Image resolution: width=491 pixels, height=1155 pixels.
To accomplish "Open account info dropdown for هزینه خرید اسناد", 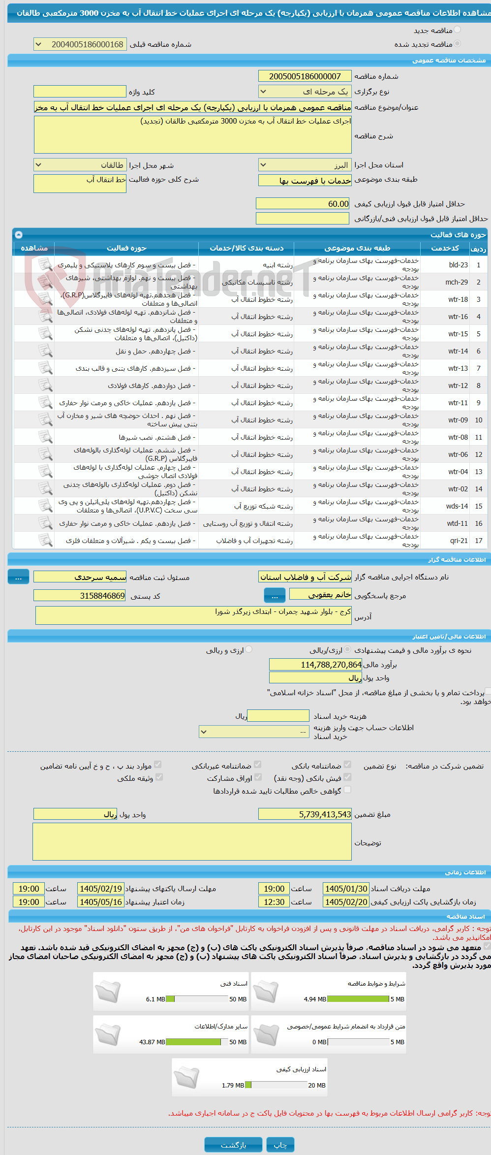I will [x=254, y=732].
